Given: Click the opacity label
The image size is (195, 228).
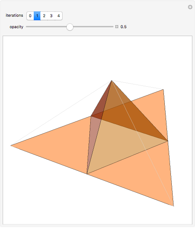Looking at the screenshot, I should 16,27.
